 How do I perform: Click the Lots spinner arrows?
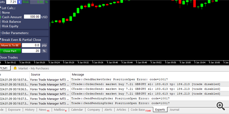point(20,2)
